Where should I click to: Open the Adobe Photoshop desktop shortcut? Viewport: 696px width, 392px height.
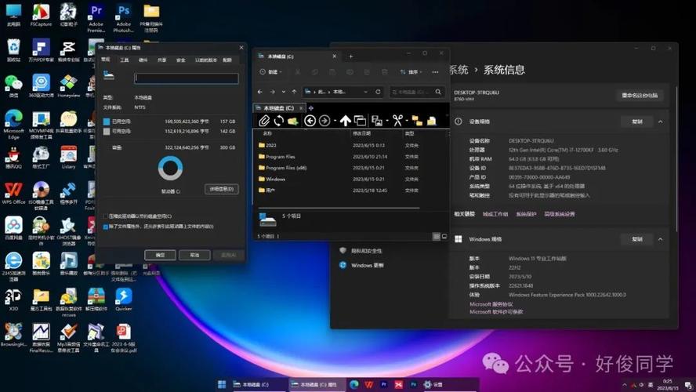pos(123,19)
